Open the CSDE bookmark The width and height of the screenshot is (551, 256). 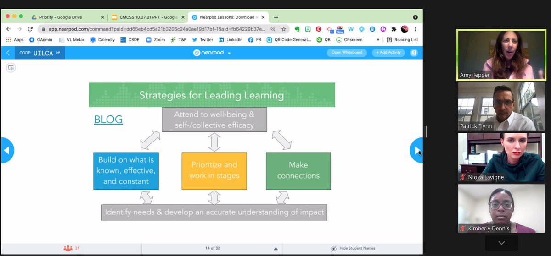pos(130,40)
